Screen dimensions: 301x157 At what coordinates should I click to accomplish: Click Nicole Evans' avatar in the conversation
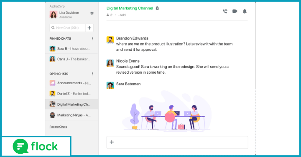[x=110, y=63]
